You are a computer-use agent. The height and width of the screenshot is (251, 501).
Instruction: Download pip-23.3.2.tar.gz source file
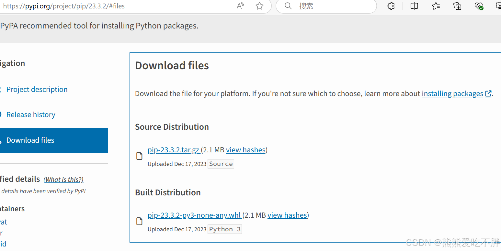point(174,150)
